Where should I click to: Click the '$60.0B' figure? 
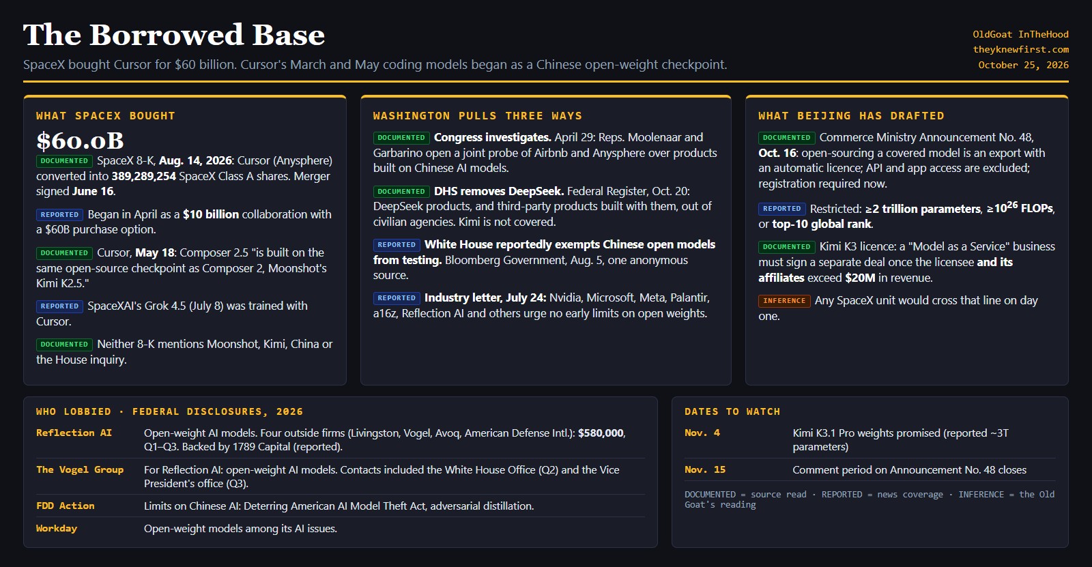coord(80,141)
